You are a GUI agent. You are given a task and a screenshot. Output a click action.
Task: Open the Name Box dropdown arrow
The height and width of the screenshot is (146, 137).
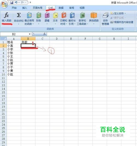point(30,34)
